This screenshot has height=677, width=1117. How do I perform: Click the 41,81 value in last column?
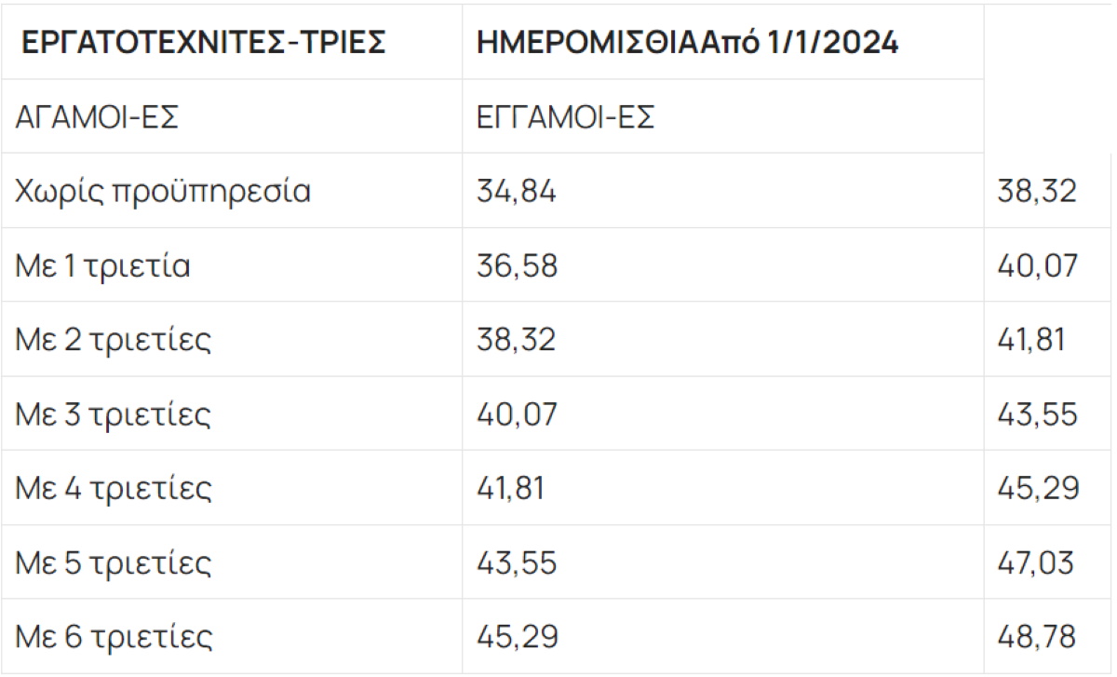tap(1030, 340)
